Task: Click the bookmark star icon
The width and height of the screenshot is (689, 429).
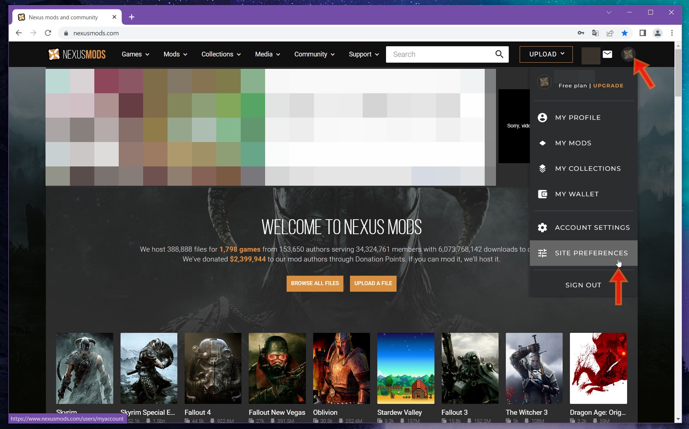Action: [x=625, y=33]
